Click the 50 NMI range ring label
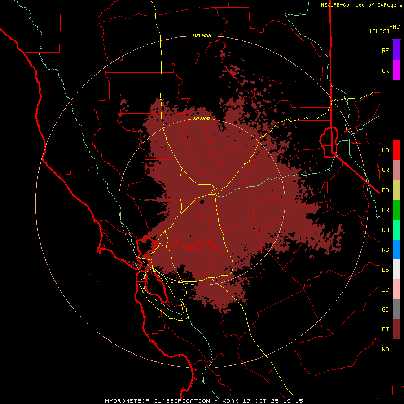The height and width of the screenshot is (404, 404). [202, 119]
